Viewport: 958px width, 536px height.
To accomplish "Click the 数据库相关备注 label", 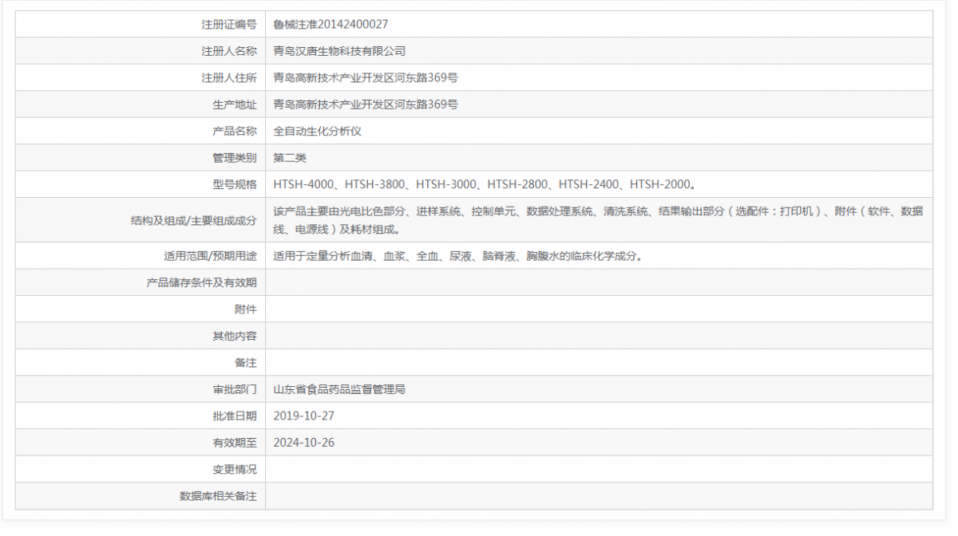I will pos(218,496).
